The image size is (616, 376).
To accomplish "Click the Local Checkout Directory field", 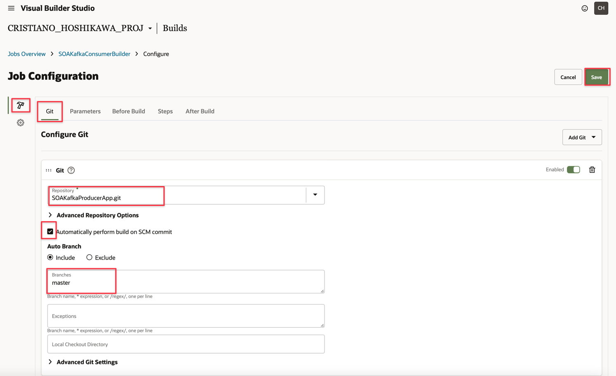I will 186,344.
